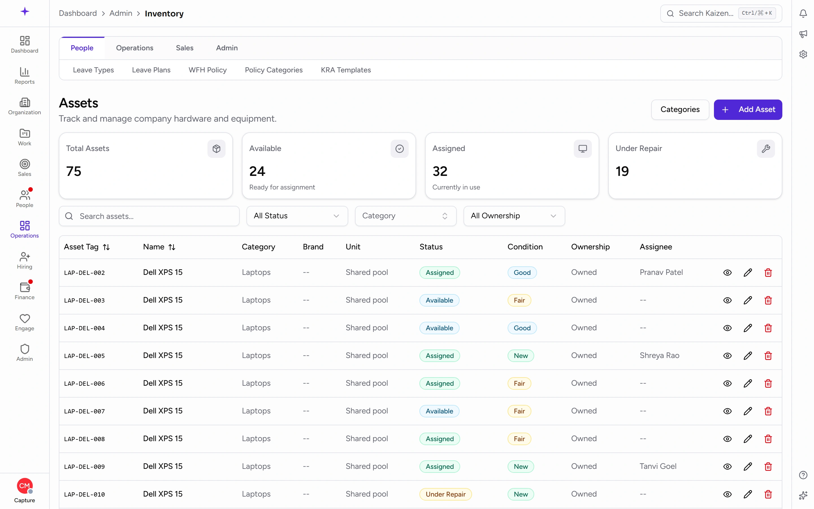The height and width of the screenshot is (509, 814).
Task: View LAP-DEL-007 using the eye icon
Action: 727,411
